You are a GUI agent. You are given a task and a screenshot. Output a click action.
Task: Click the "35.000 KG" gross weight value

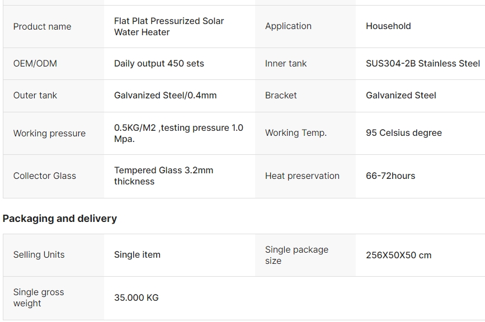(136, 298)
